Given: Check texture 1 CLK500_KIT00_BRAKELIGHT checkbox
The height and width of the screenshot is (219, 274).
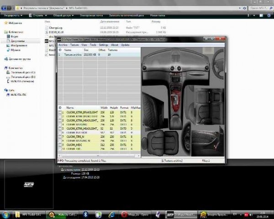Looking at the screenshot, I should [x=60, y=112].
